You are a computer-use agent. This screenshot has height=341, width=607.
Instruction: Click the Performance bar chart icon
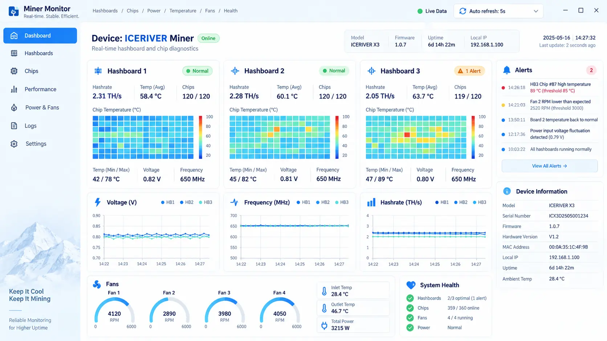[14, 89]
